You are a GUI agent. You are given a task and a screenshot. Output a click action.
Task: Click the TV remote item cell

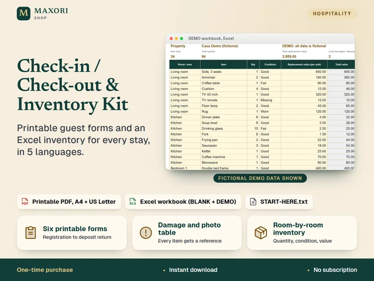[223, 100]
